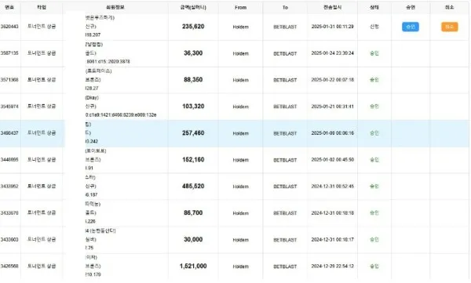This screenshot has width=471, height=283.
Task: Click 토너먼트 상금 in the 86,700 row
Action: click(42, 212)
